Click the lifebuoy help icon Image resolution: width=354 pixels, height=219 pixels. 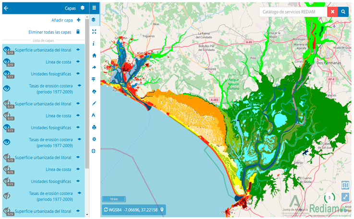tap(94, 151)
